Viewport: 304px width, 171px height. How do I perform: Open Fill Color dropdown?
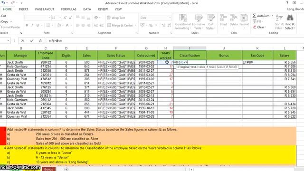click(63, 25)
